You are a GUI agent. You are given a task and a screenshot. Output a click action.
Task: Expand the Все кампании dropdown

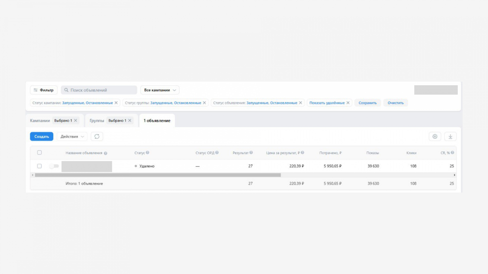(160, 90)
